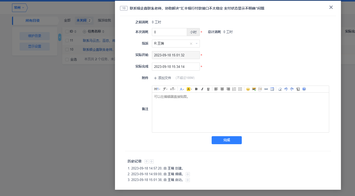Click the 本次消耗 hours input field
355x196 pixels.
(x=169, y=32)
